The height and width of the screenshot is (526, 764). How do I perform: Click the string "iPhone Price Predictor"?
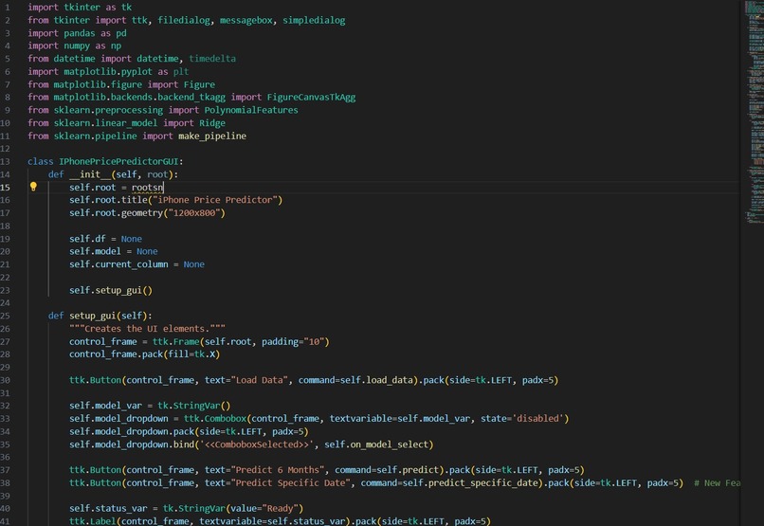click(x=217, y=200)
